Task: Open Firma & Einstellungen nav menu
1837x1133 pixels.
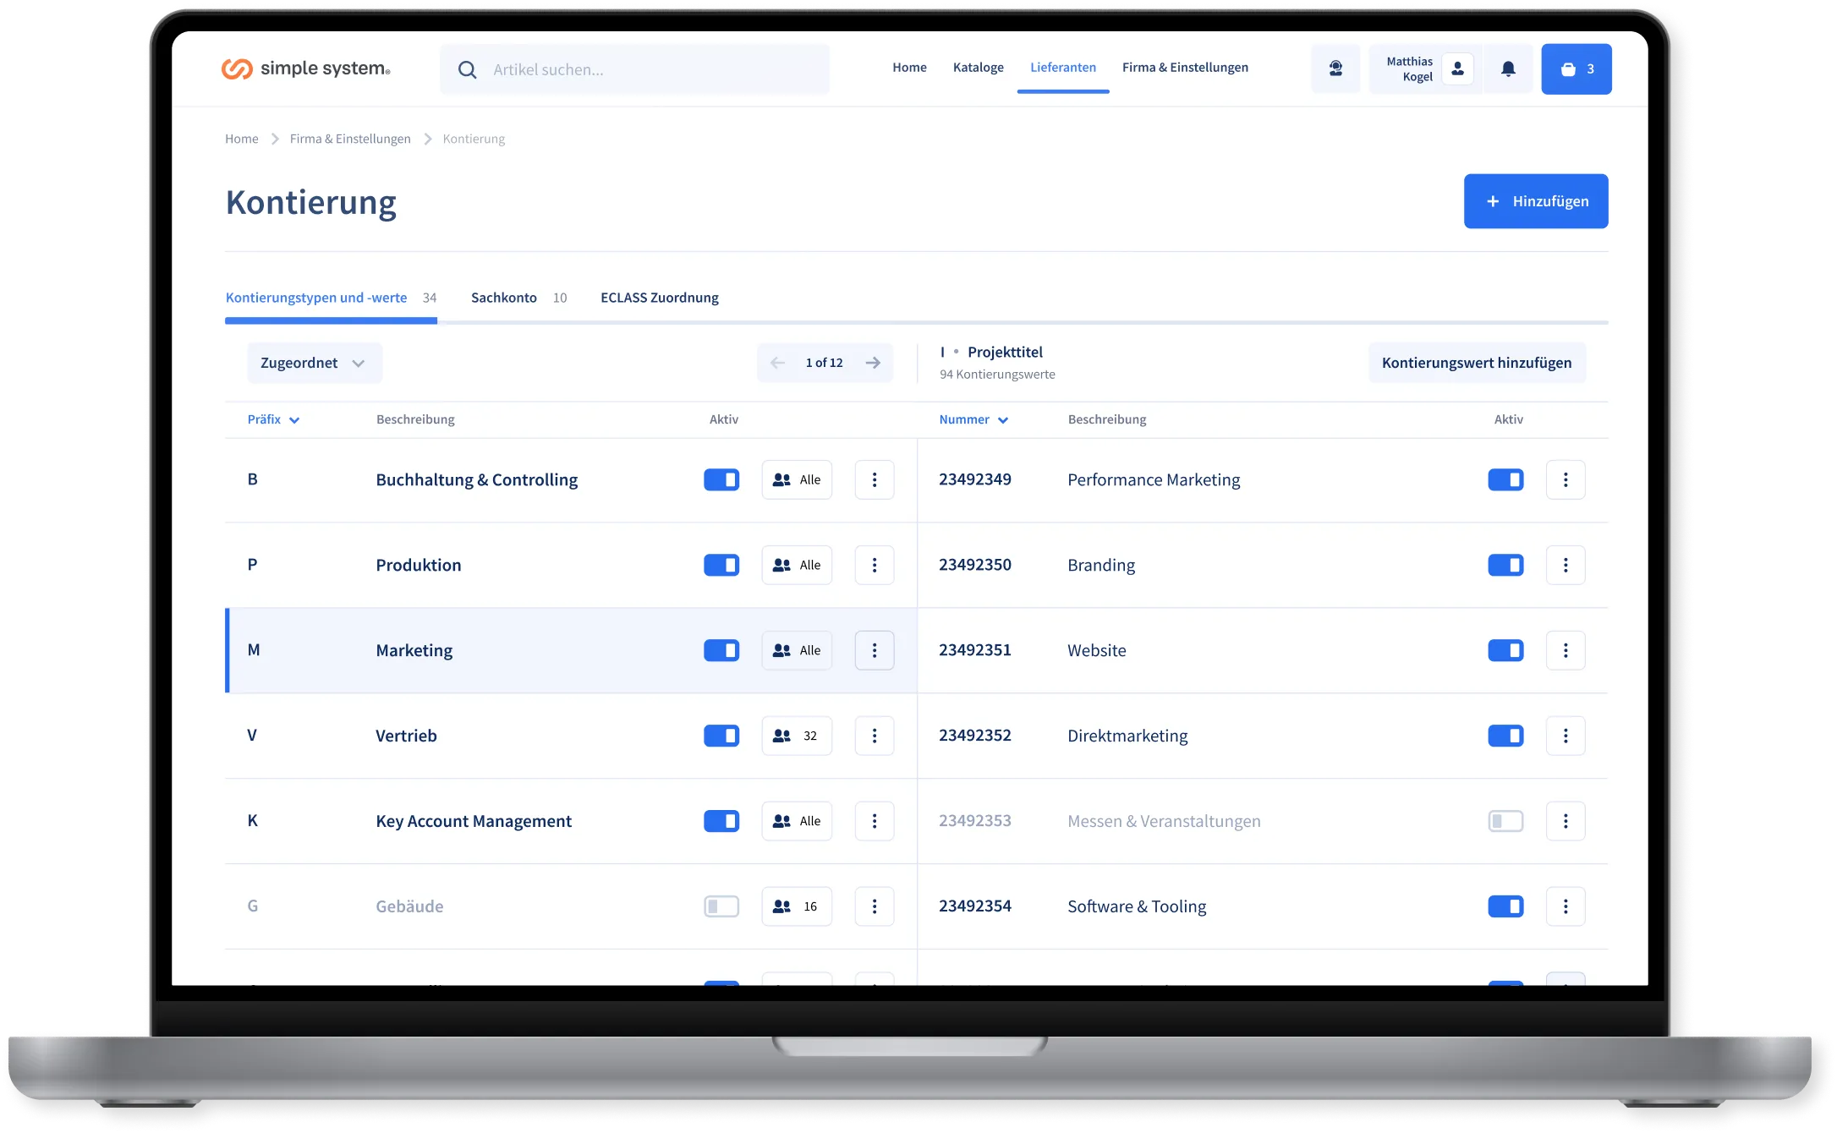Action: click(x=1184, y=68)
